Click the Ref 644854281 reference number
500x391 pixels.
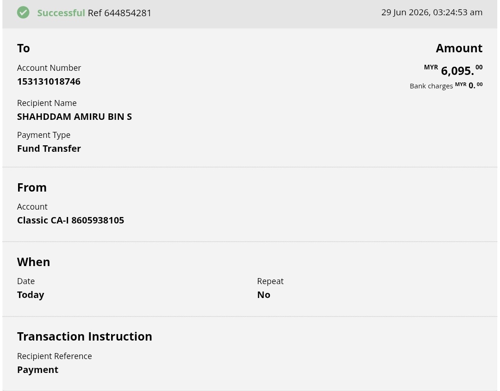pos(119,13)
